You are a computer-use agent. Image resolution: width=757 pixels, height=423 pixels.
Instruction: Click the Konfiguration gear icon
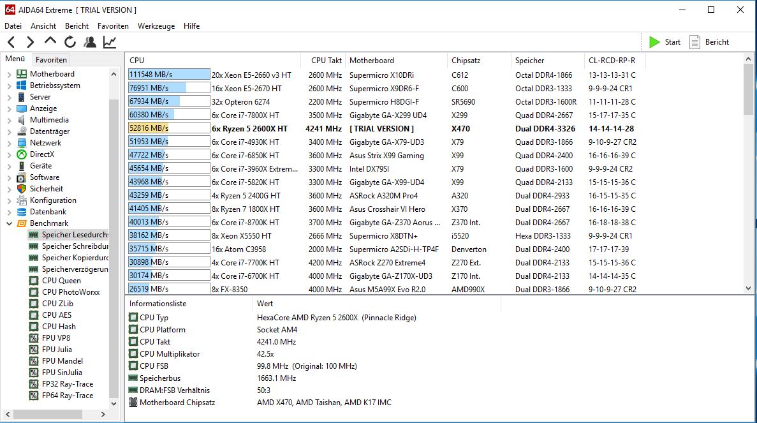[22, 200]
